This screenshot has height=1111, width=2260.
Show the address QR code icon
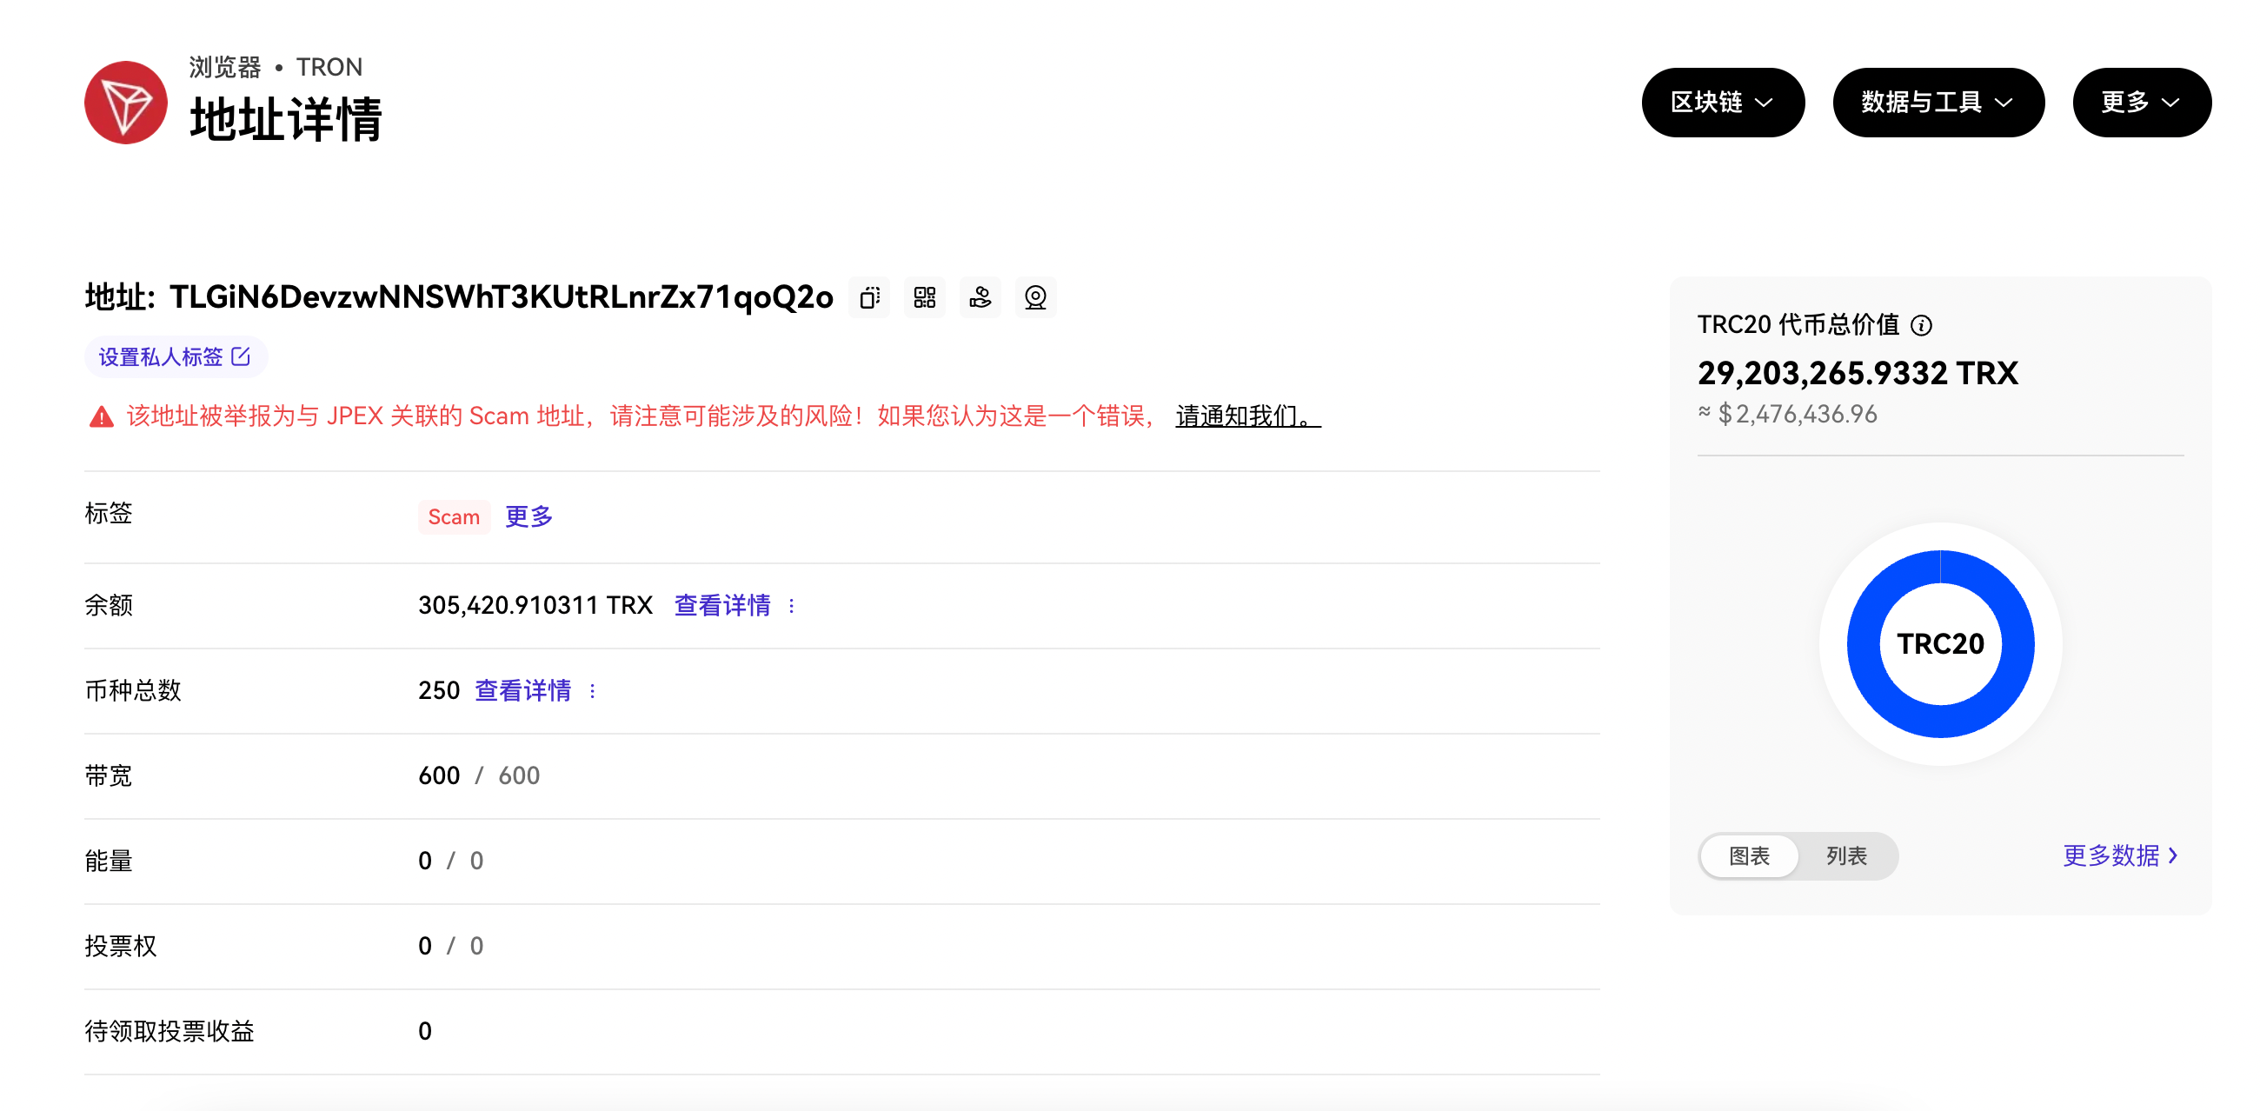[x=925, y=297]
